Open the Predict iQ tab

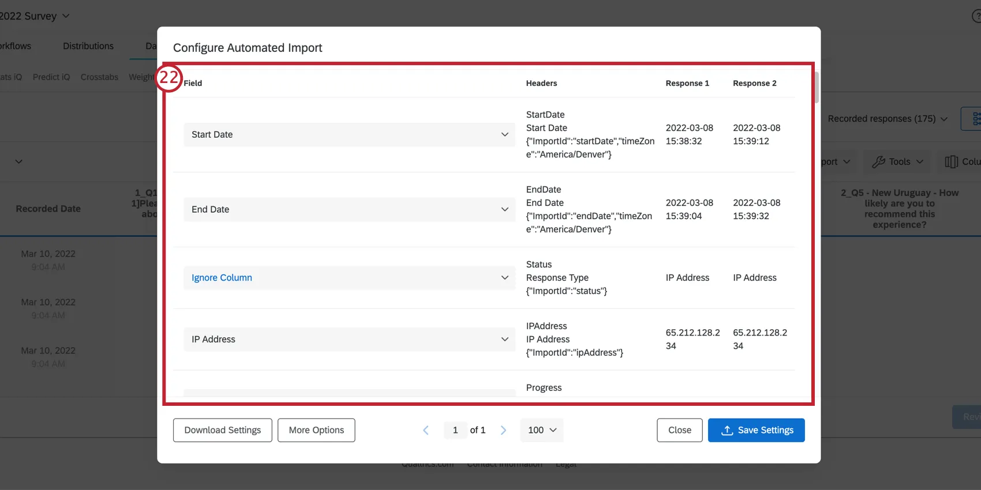pyautogui.click(x=51, y=77)
